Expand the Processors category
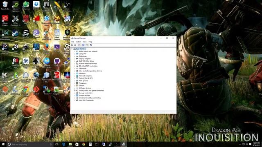Image resolution: width=262 pixels, height=147 pixels. (75, 83)
